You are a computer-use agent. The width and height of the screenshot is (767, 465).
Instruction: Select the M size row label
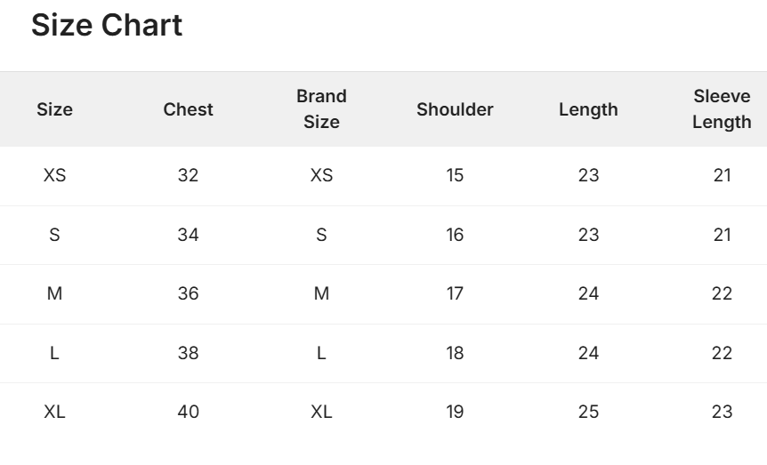(x=54, y=293)
